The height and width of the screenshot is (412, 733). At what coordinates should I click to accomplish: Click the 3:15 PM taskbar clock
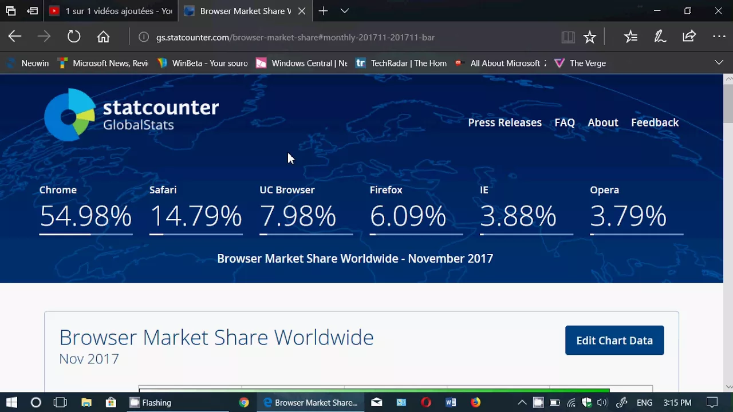[677, 402]
